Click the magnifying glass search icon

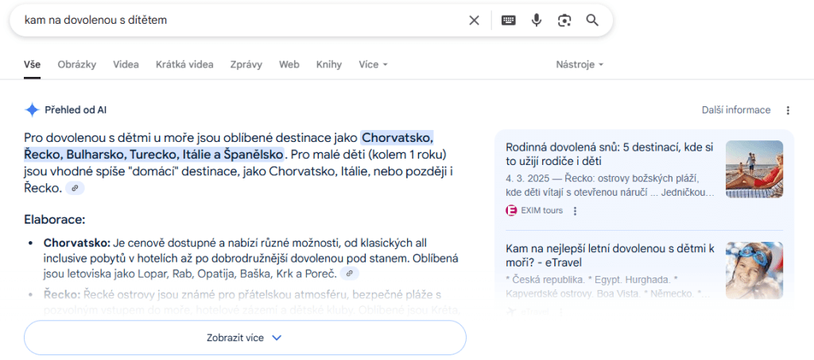click(x=592, y=20)
